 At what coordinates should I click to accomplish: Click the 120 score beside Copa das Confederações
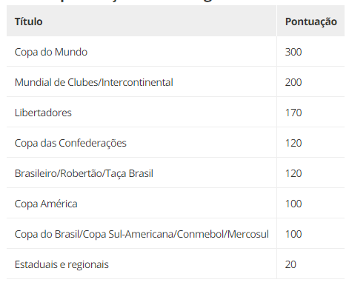[293, 143]
